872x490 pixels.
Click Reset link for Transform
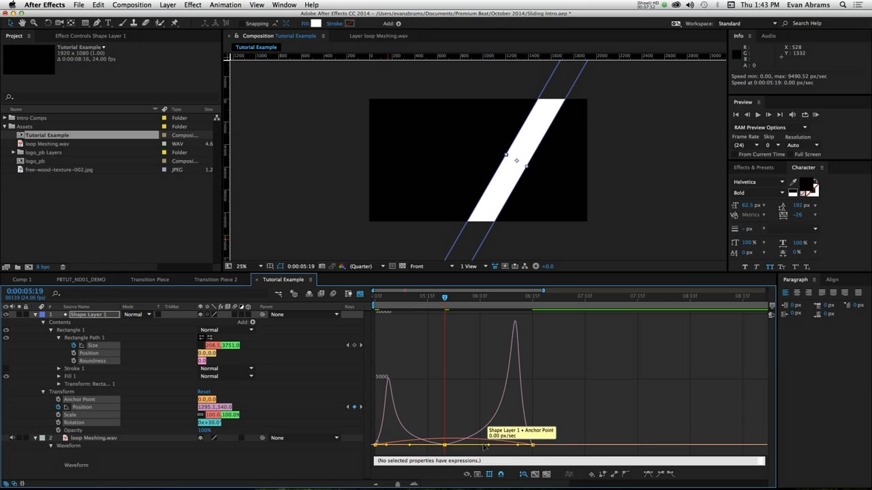(x=204, y=391)
